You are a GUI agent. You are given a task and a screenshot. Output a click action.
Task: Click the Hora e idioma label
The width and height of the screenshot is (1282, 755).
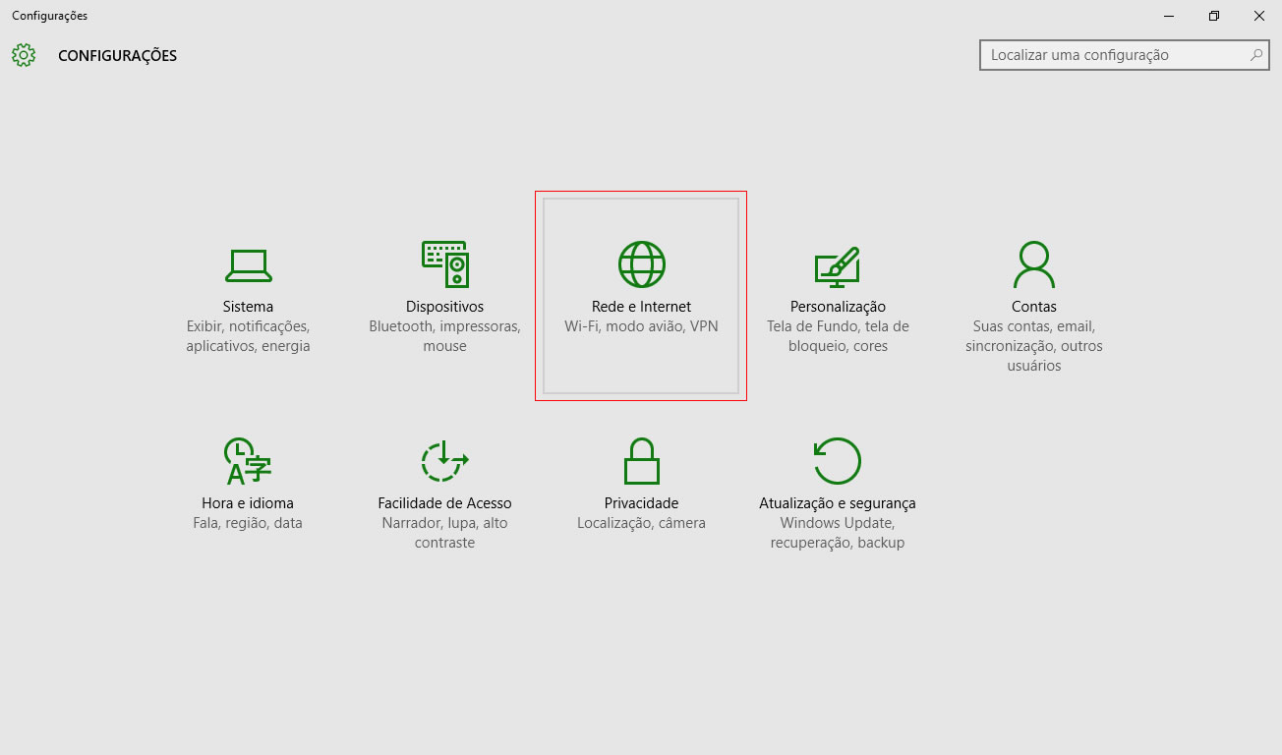pyautogui.click(x=248, y=503)
